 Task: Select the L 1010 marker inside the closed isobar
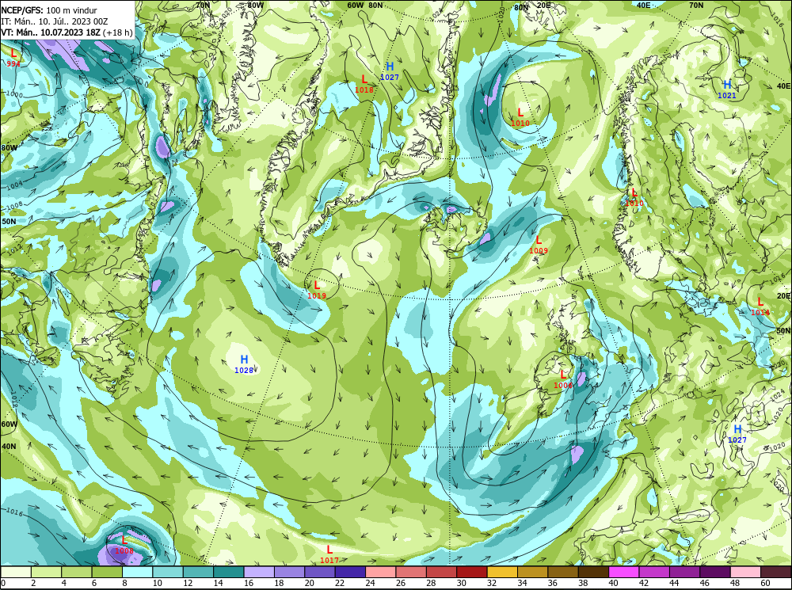point(520,117)
